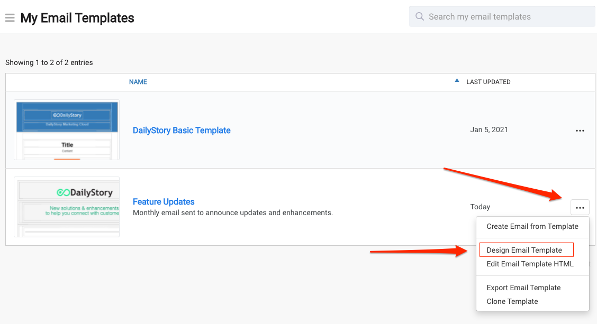This screenshot has height=324, width=597.
Task: Toggle the sort direction arrow beside LAST UPDATED
Action: (457, 81)
